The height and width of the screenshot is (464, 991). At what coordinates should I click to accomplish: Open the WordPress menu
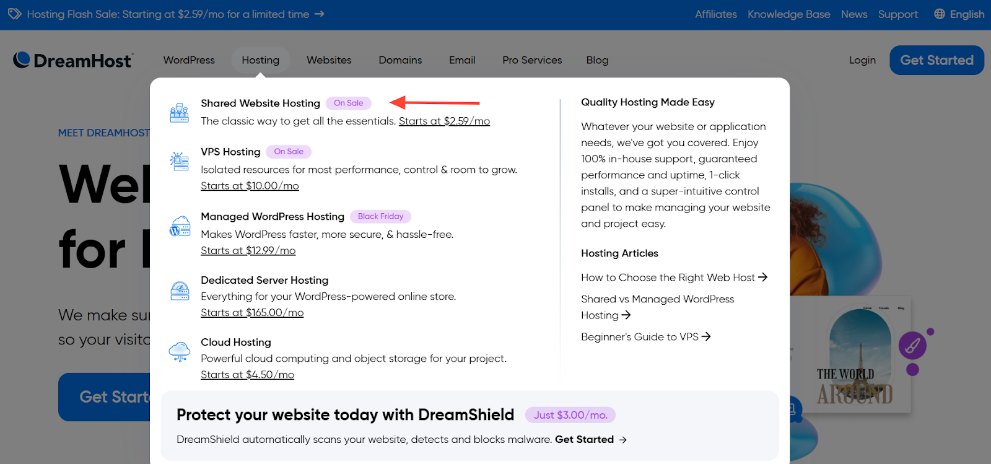(x=189, y=60)
